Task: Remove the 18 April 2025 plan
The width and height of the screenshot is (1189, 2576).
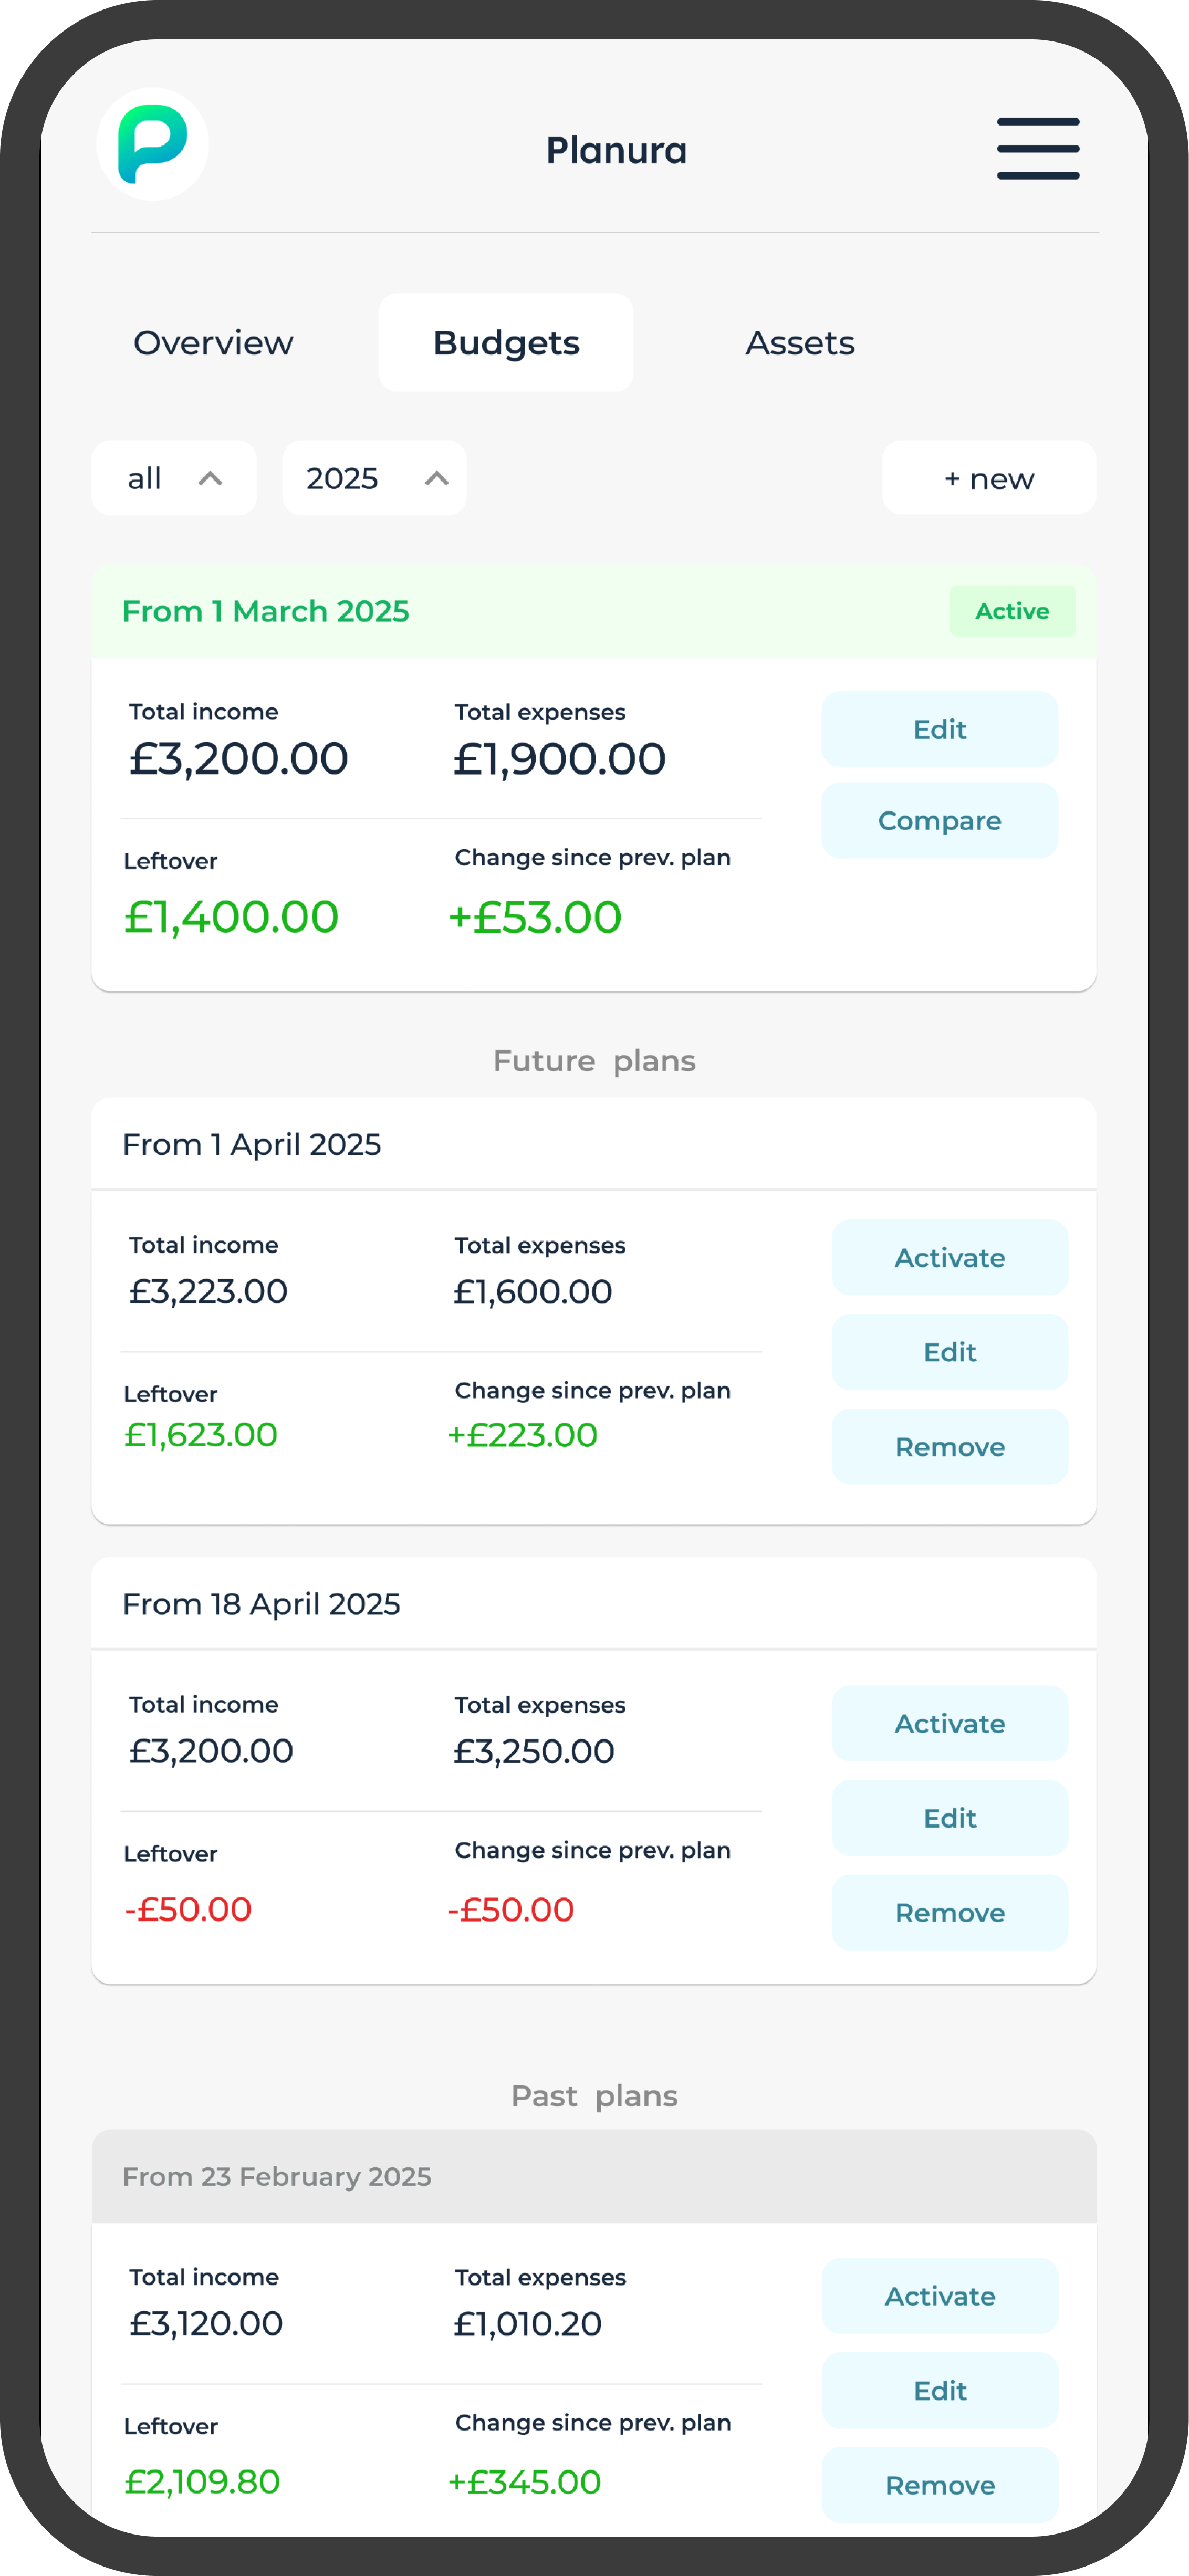Action: pos(950,1912)
